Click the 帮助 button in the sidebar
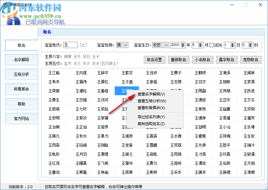Image resolution: width=268 pixels, height=190 pixels. click(21, 104)
